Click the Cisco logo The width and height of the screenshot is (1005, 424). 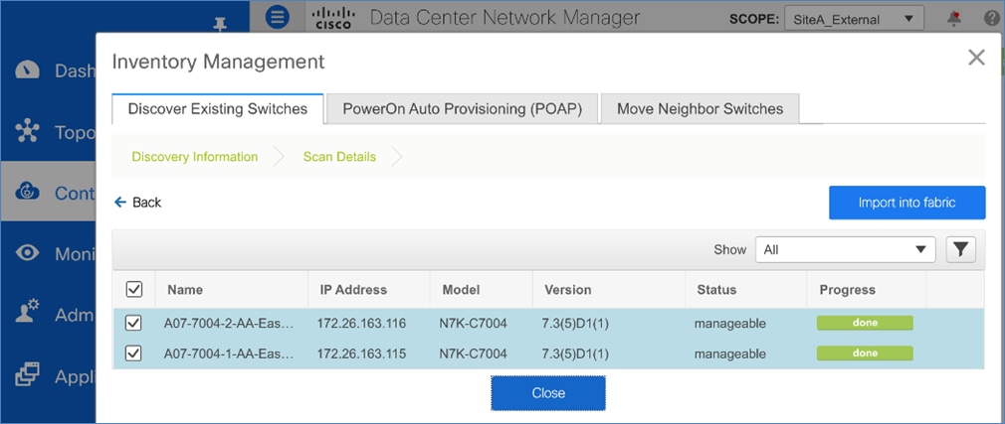pyautogui.click(x=332, y=18)
